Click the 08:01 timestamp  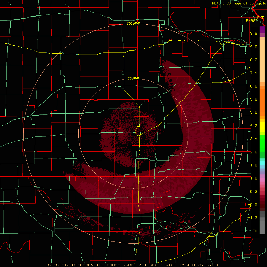212,265
